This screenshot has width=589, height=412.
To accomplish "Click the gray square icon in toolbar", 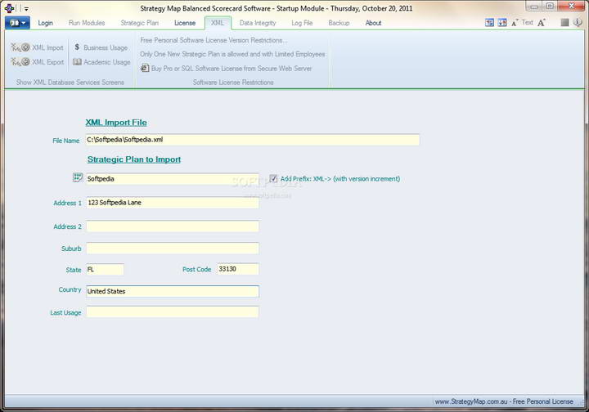I will tap(564, 23).
